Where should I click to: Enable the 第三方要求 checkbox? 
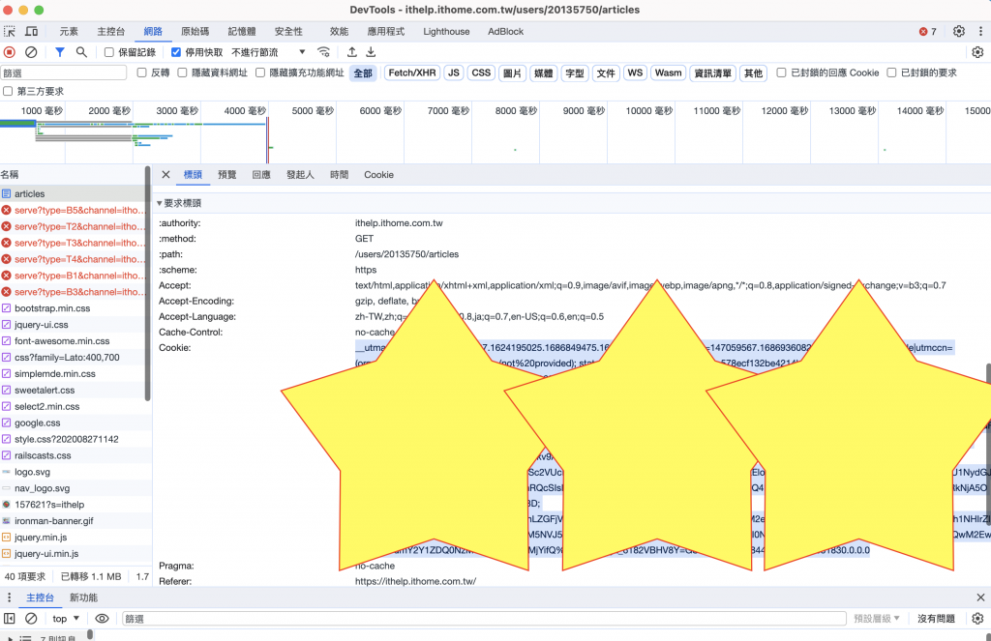8,91
